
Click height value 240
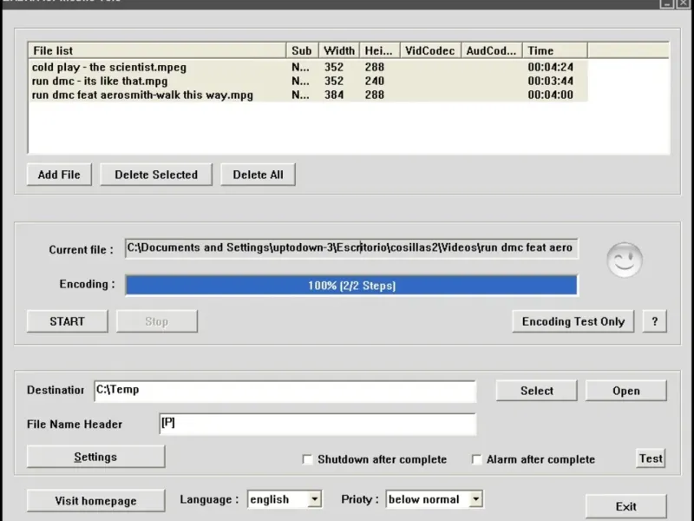point(375,81)
